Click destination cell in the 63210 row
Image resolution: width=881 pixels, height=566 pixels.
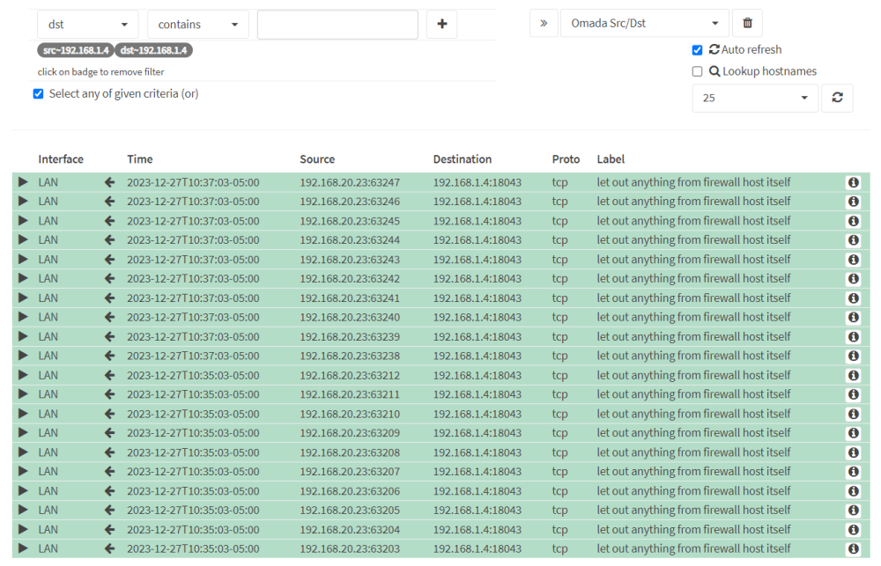[x=477, y=414]
